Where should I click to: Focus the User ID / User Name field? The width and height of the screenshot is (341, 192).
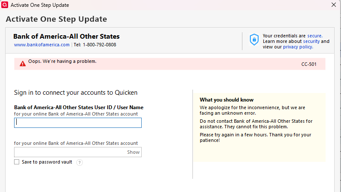(x=78, y=123)
